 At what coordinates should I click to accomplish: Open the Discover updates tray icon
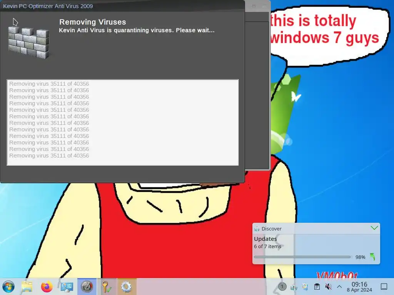(294, 287)
